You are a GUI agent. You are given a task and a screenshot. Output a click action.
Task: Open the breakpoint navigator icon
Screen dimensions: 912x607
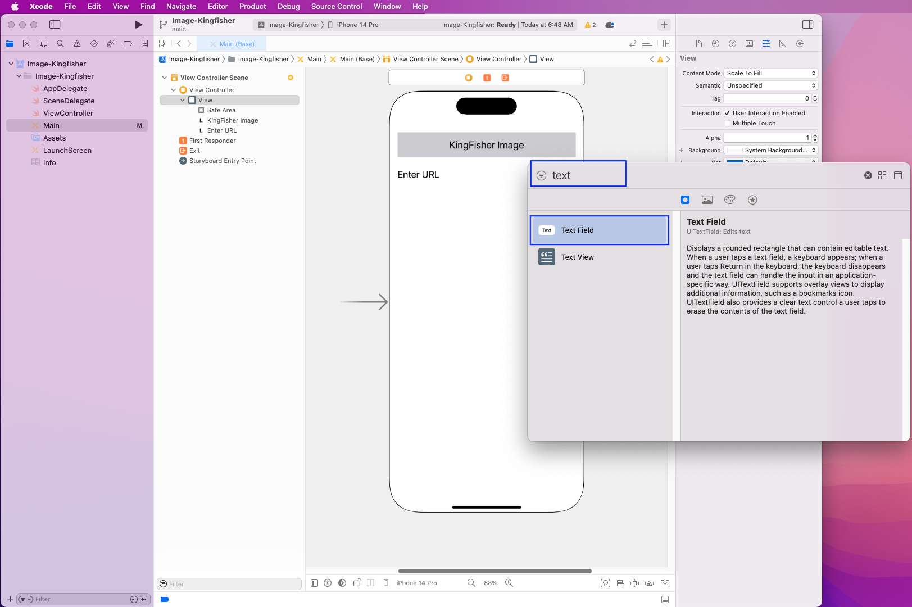click(x=128, y=44)
